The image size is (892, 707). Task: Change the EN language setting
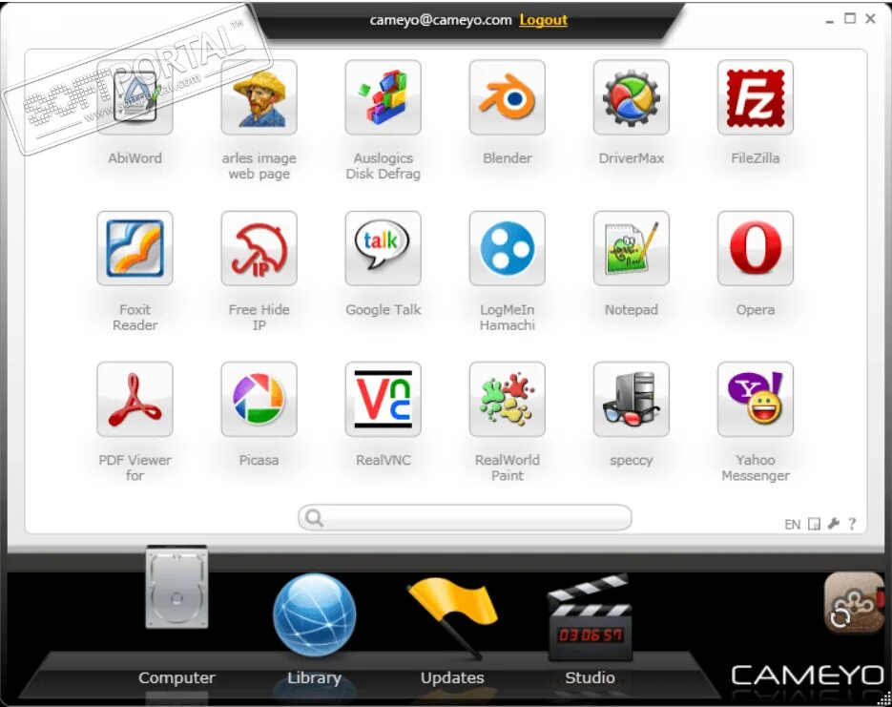click(792, 525)
